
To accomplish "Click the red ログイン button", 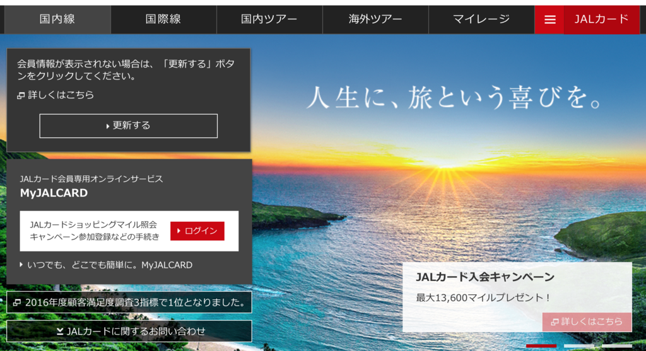I will tap(197, 231).
